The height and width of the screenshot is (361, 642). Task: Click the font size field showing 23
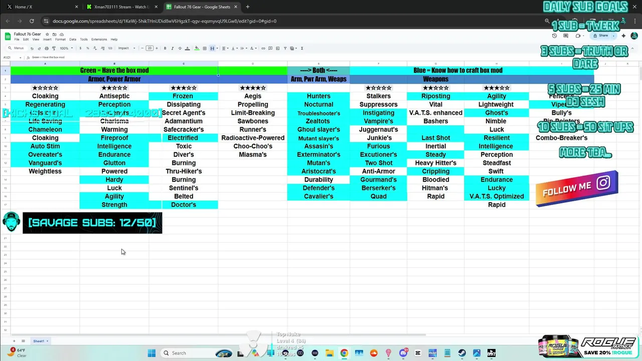[x=149, y=48]
